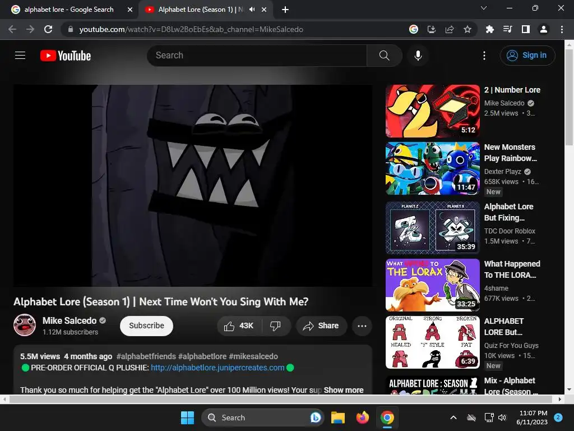Subscribe to Mike Salcedo channel
Image resolution: width=574 pixels, height=431 pixels.
point(146,326)
